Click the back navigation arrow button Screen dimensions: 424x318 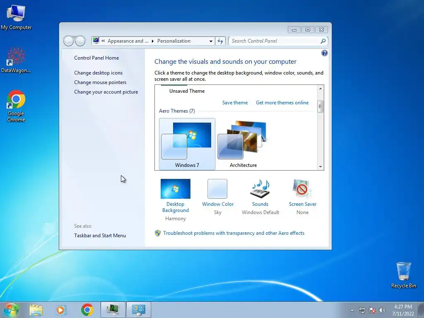69,41
